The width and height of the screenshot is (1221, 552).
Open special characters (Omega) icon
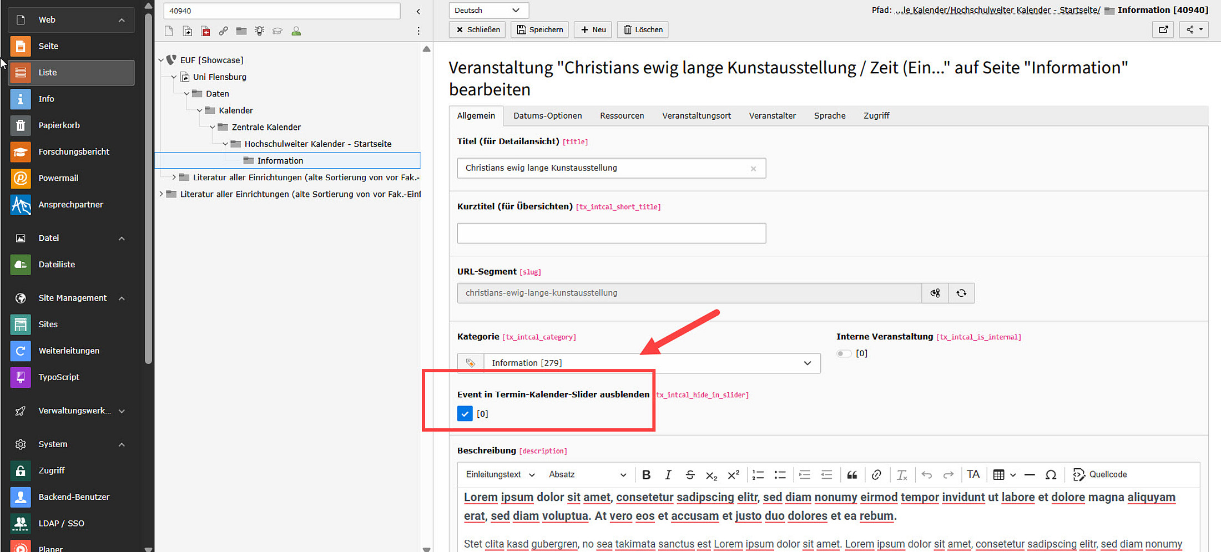1051,475
